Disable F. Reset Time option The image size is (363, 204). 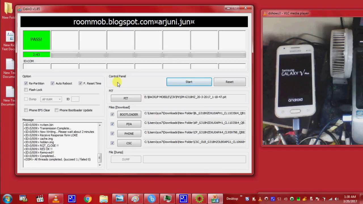(x=81, y=83)
